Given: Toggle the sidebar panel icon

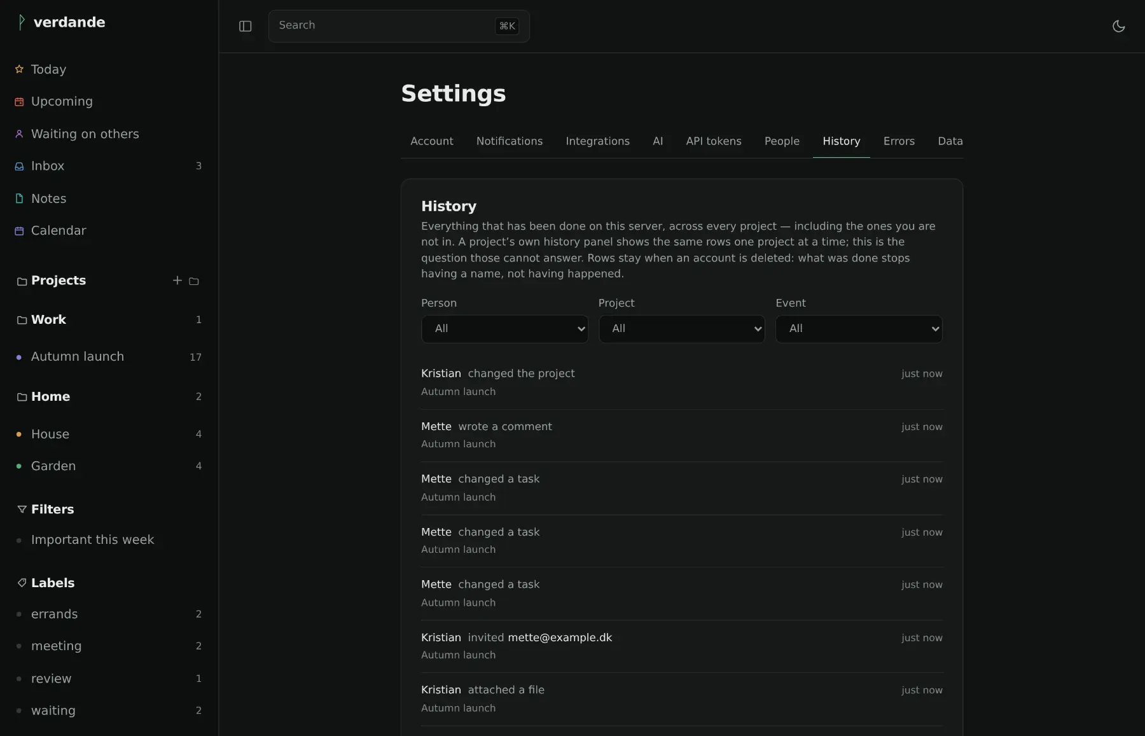Looking at the screenshot, I should pyautogui.click(x=246, y=26).
